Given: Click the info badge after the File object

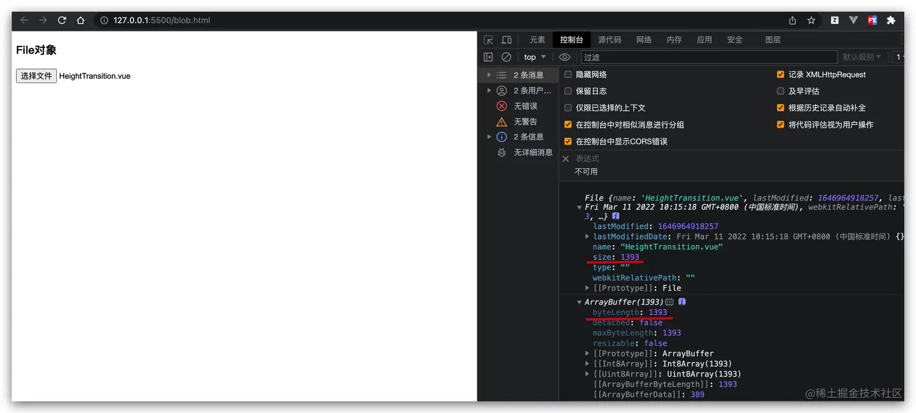Looking at the screenshot, I should point(616,216).
